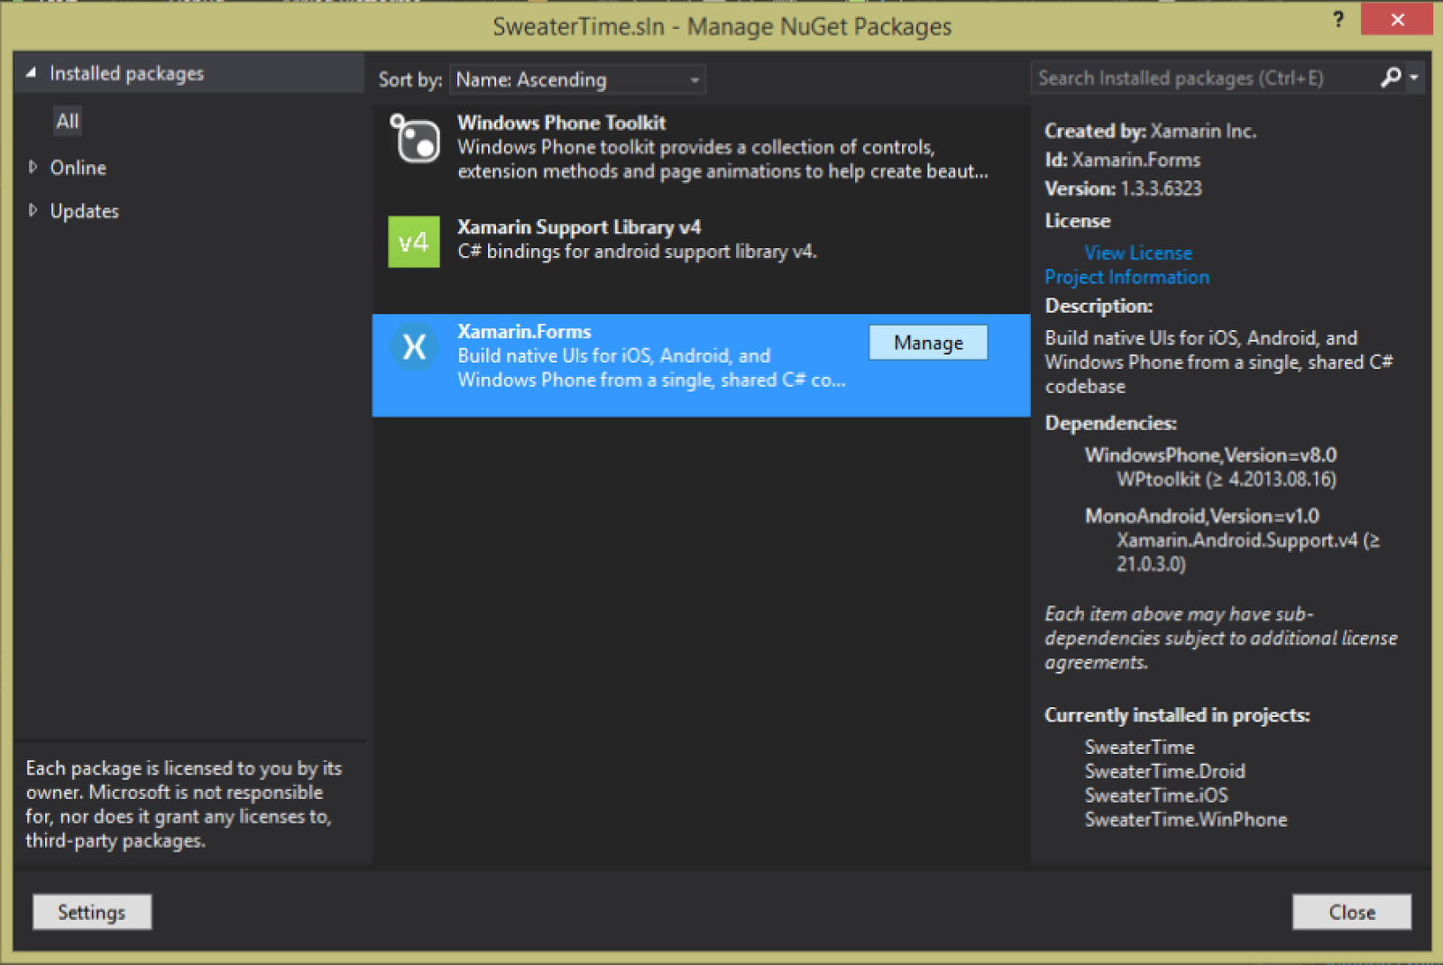Open the Sort by Name: Ascending dropdown
This screenshot has width=1443, height=965.
point(577,79)
